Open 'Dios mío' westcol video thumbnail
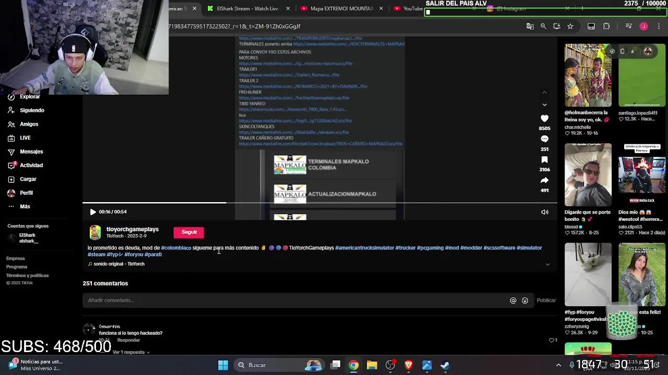The image size is (668, 375). point(642,175)
